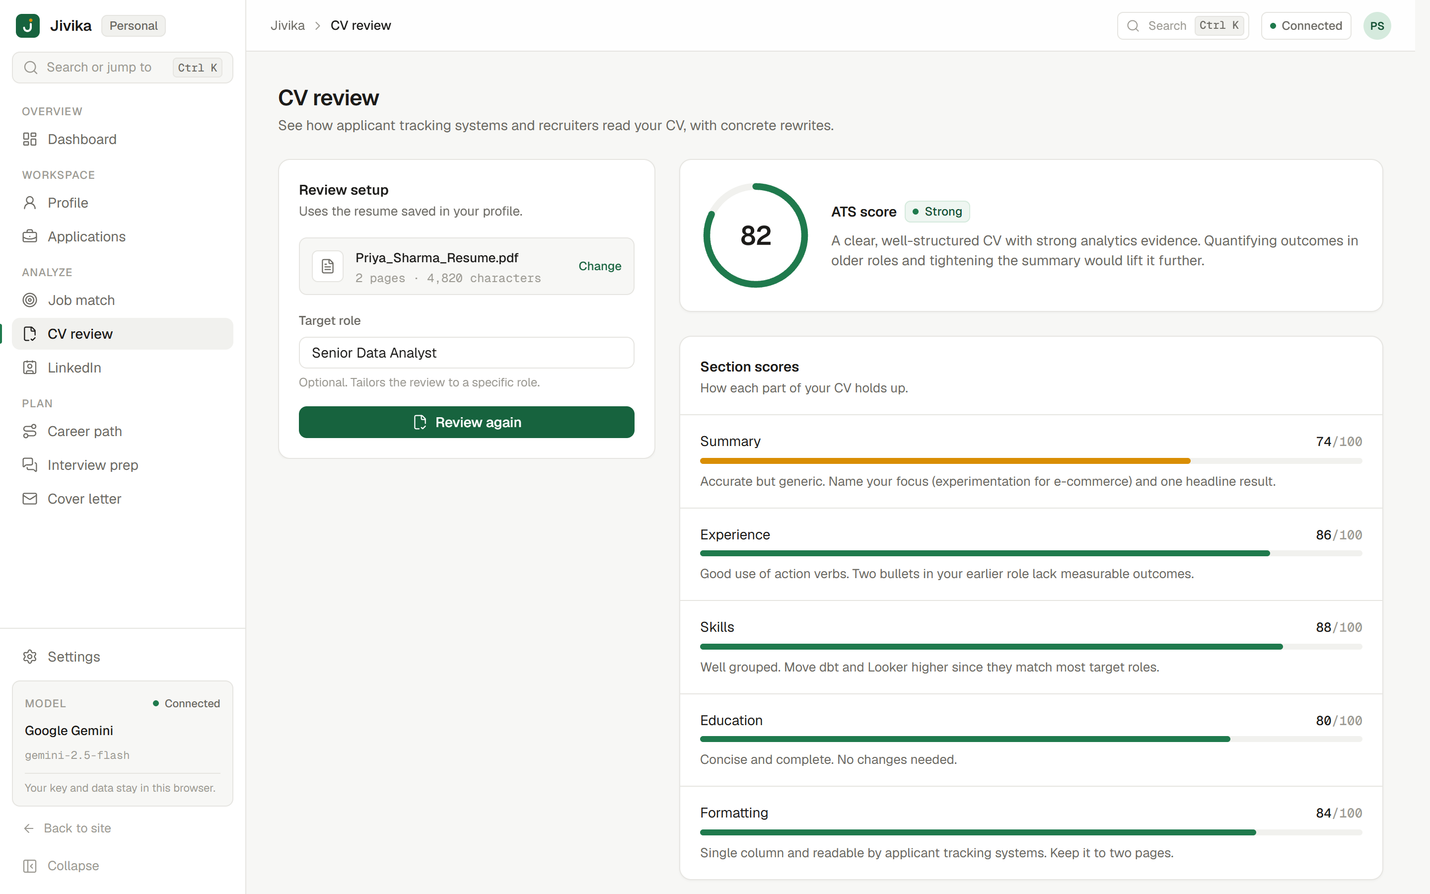
Task: Open Cover letter page
Action: tap(122, 499)
